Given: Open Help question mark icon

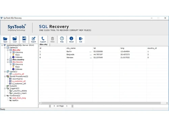Looking at the screenshot, I should coord(62,39).
